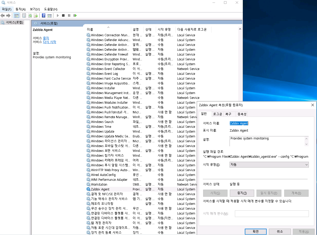Click the description box scroll up arrow
317x235 pixels.
pos(307,139)
